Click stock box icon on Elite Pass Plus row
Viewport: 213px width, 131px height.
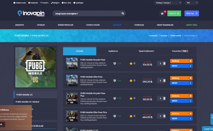(115, 116)
